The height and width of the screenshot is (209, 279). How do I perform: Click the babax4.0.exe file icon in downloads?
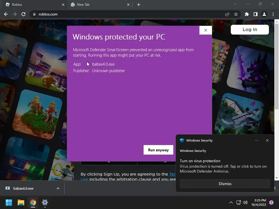pyautogui.click(x=8, y=188)
